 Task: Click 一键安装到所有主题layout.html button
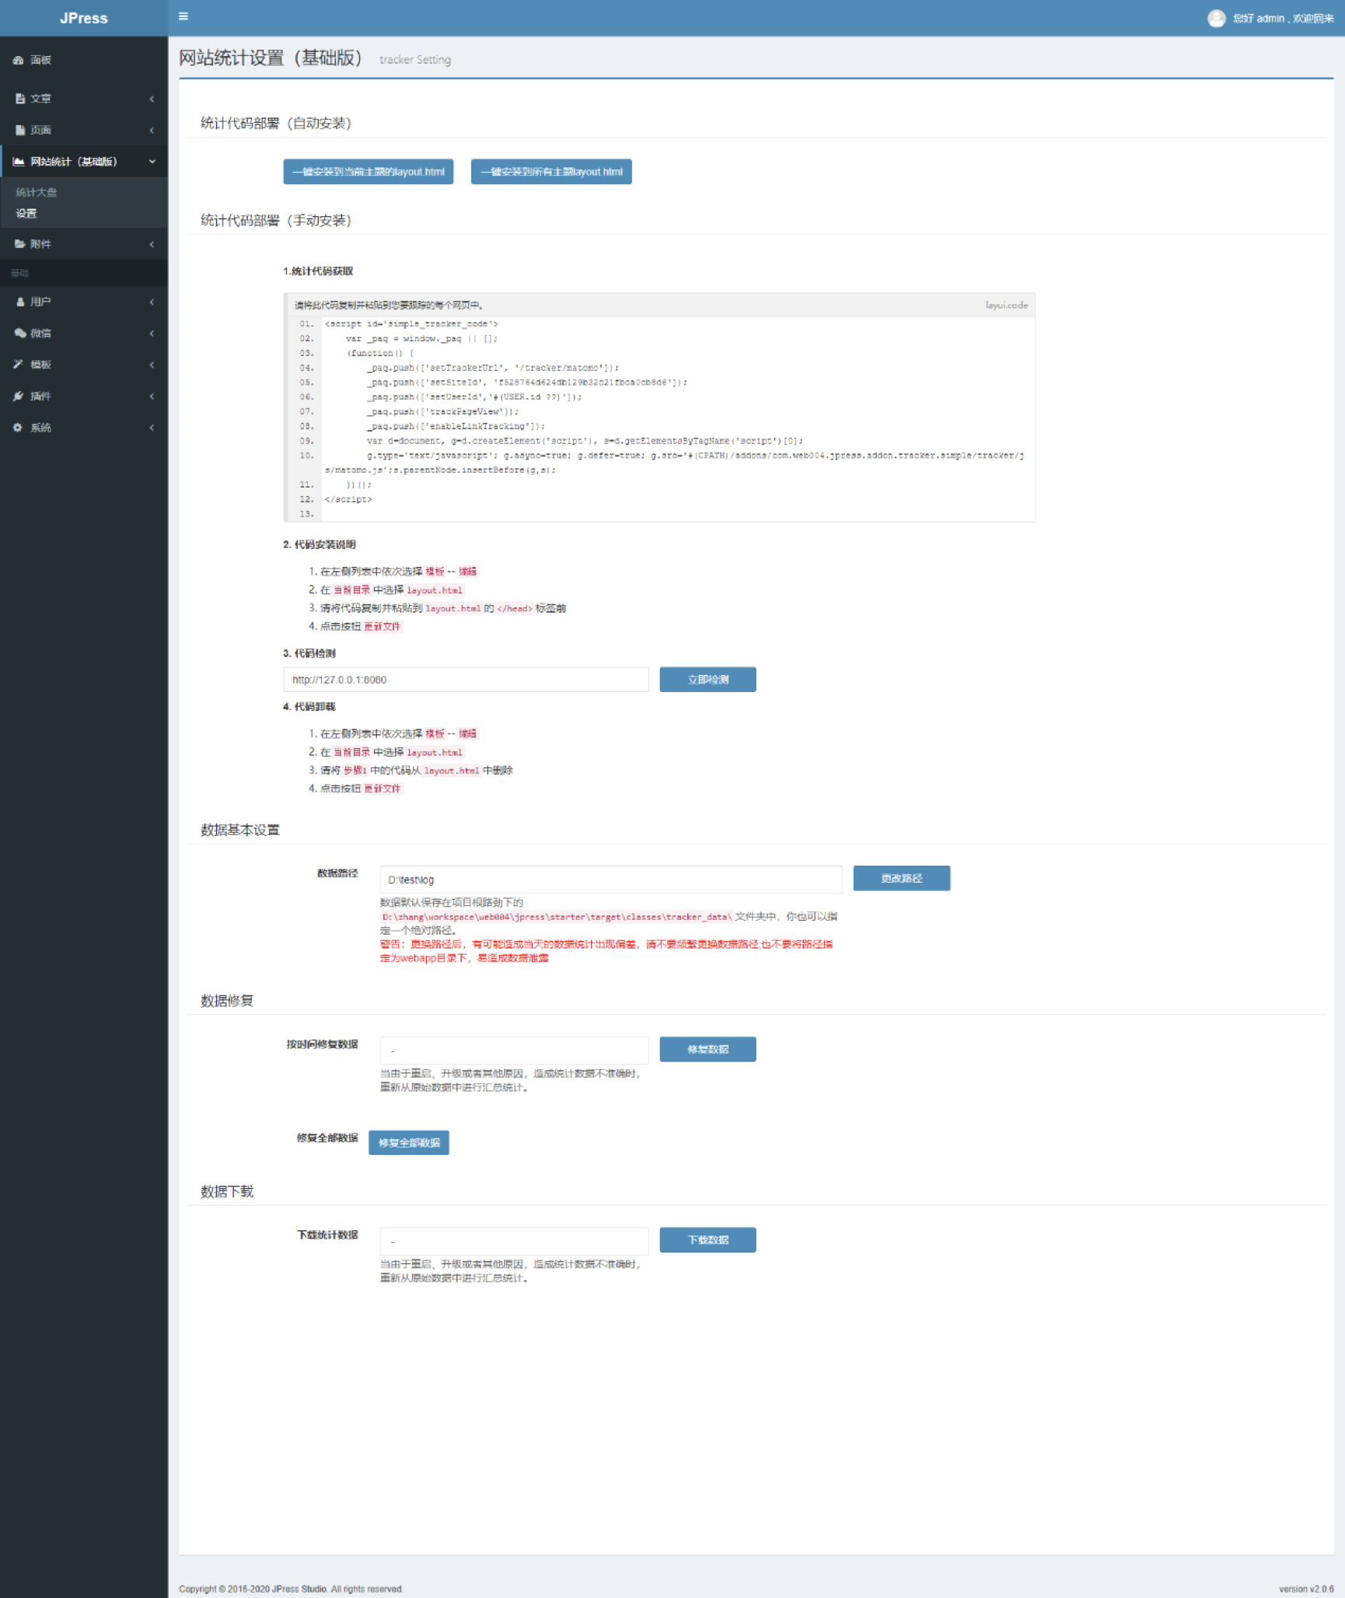[551, 172]
